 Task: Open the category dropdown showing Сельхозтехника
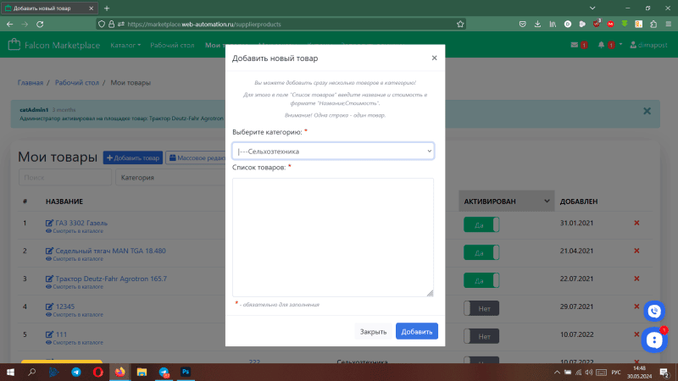click(333, 152)
